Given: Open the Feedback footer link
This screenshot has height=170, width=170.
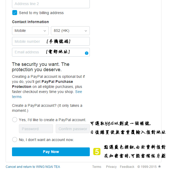Looking at the screenshot, I should tap(127, 167).
